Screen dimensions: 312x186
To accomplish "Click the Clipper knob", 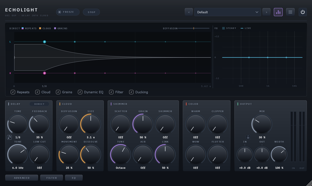I will [218, 124].
